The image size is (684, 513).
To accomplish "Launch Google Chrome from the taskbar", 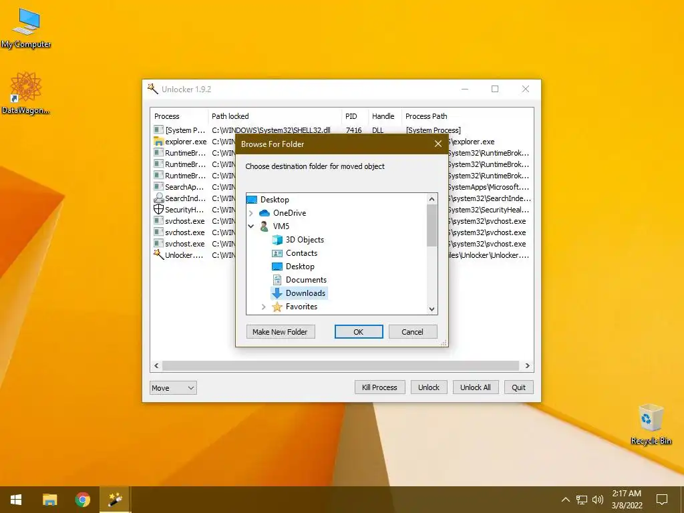I will point(82,500).
